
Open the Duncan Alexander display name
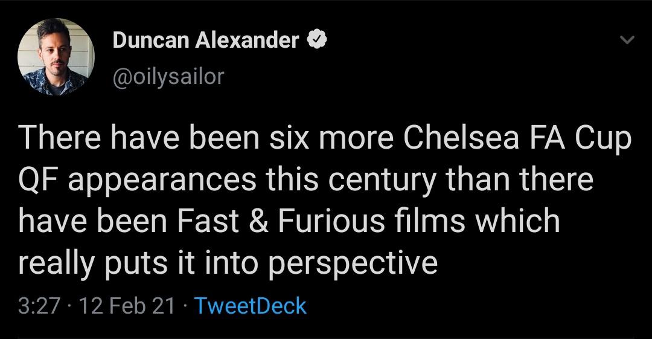coord(206,40)
